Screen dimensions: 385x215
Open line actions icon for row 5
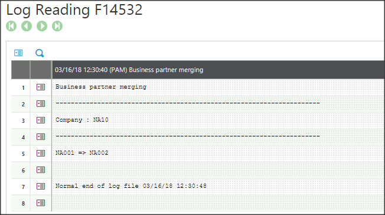tap(41, 154)
